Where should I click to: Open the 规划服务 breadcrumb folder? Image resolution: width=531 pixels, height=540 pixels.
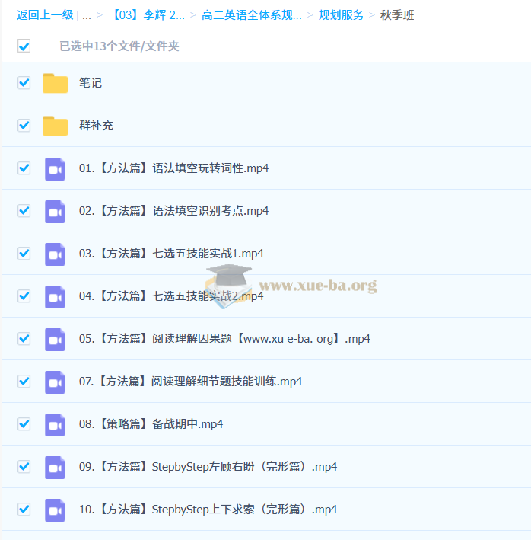pyautogui.click(x=341, y=15)
